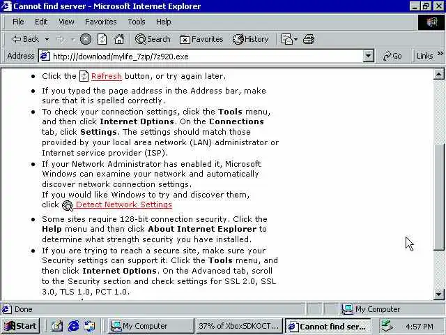Image resolution: width=446 pixels, height=335 pixels.
Task: Switch to 37% of XboxSDKOCT download window
Action: click(x=239, y=326)
